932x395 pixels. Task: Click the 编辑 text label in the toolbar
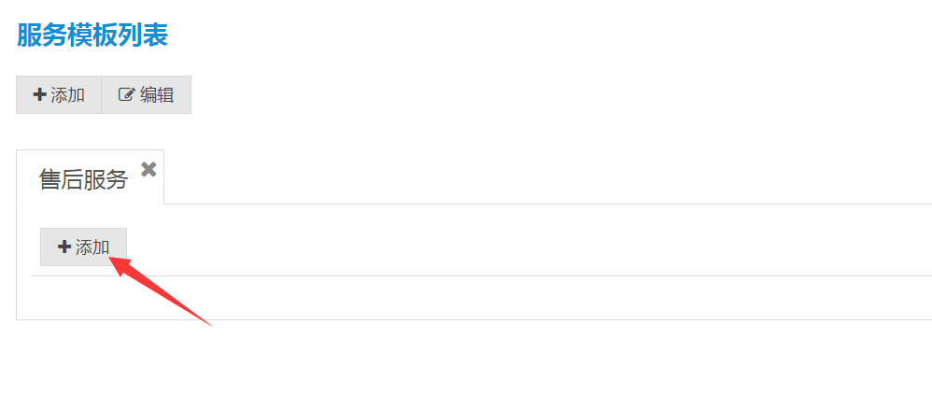[157, 94]
